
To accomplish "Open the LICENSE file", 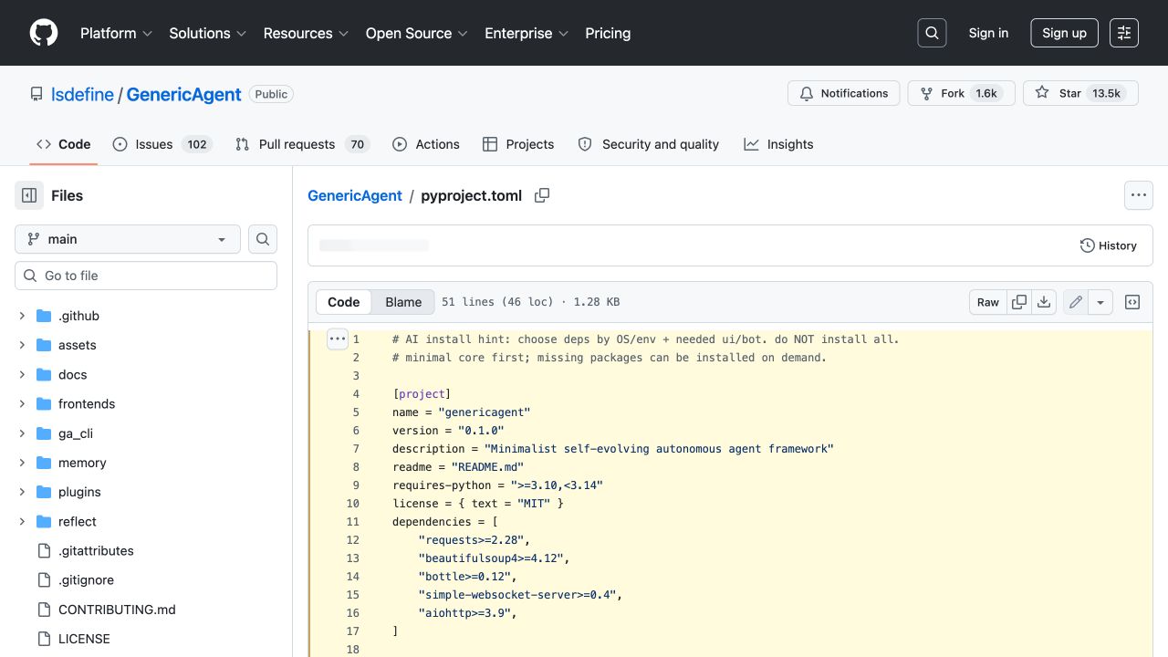I will tap(84, 639).
